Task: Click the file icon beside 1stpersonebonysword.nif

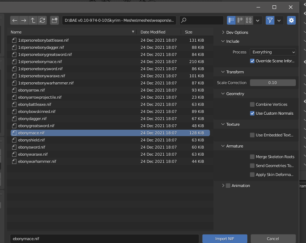Action: [x=14, y=69]
